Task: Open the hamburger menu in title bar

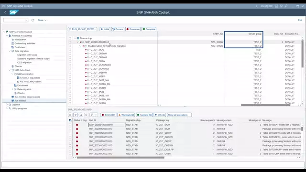Action: point(3,6)
